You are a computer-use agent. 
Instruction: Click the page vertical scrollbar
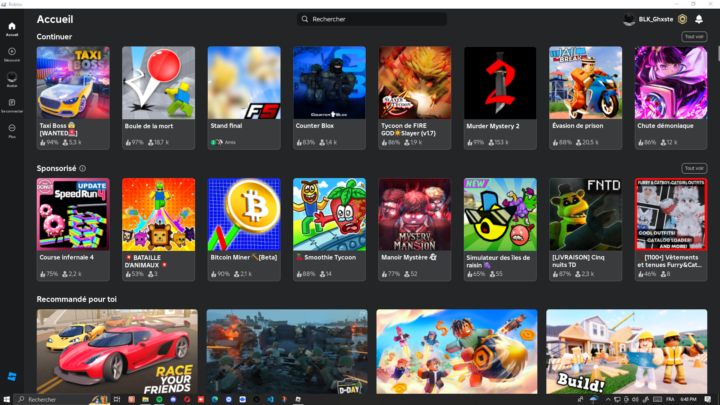pos(718,53)
